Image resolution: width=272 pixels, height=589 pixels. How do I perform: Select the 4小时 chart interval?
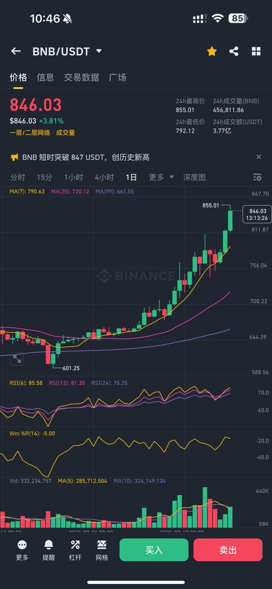[104, 177]
